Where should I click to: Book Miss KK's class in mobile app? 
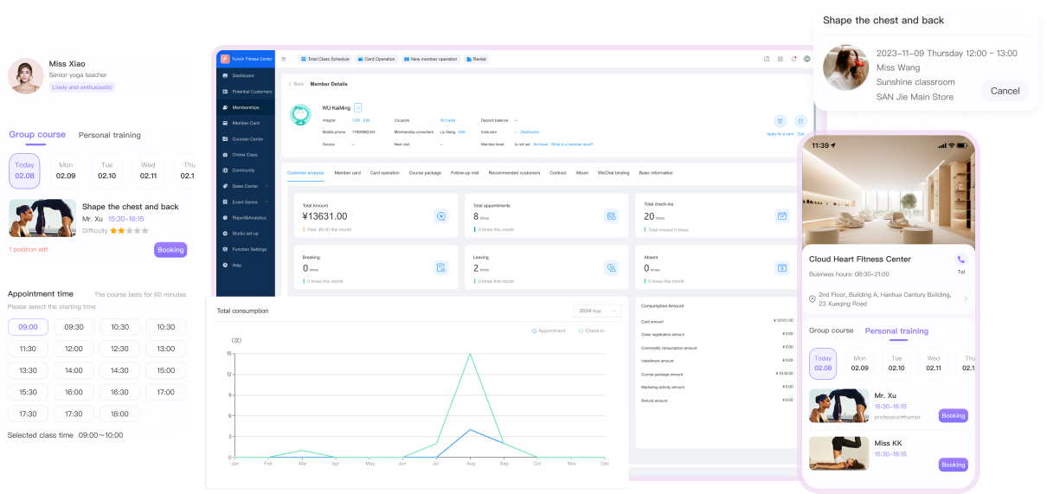click(x=953, y=465)
